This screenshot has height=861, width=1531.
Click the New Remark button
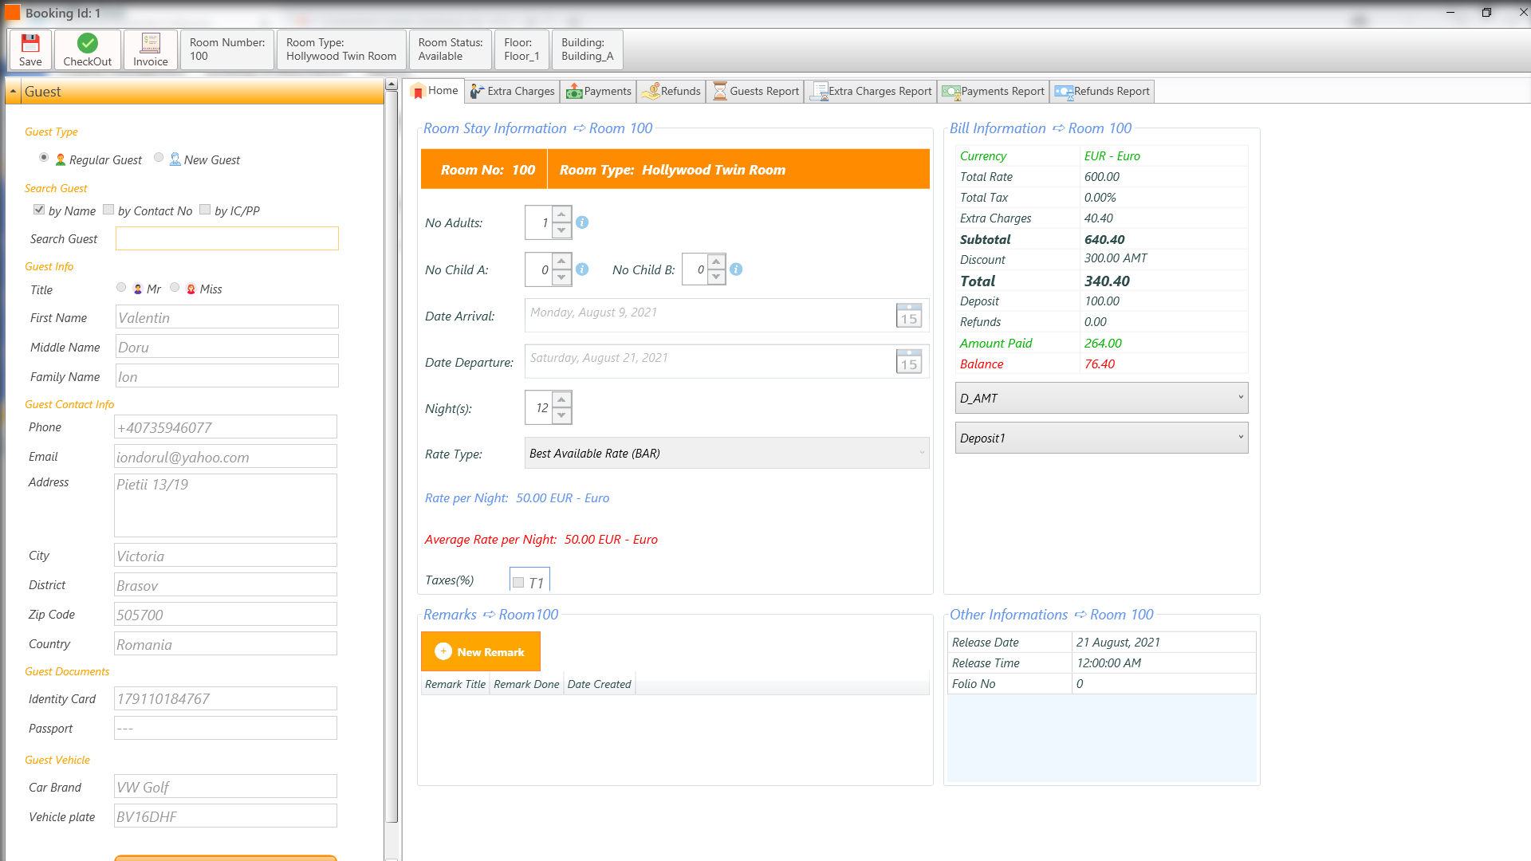[481, 651]
